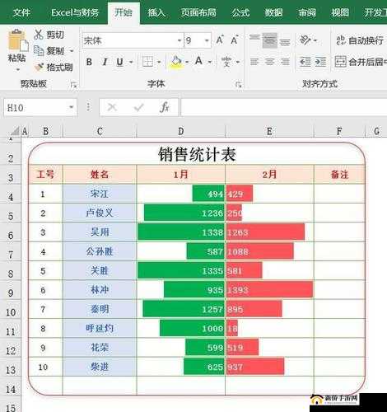387x412 pixels.
Task: Toggle Italic formatting
Action: click(105, 62)
